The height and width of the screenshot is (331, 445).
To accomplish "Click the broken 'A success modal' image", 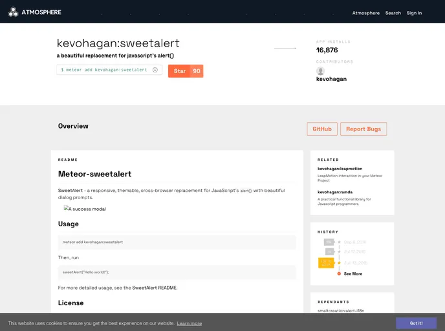I will [85, 209].
